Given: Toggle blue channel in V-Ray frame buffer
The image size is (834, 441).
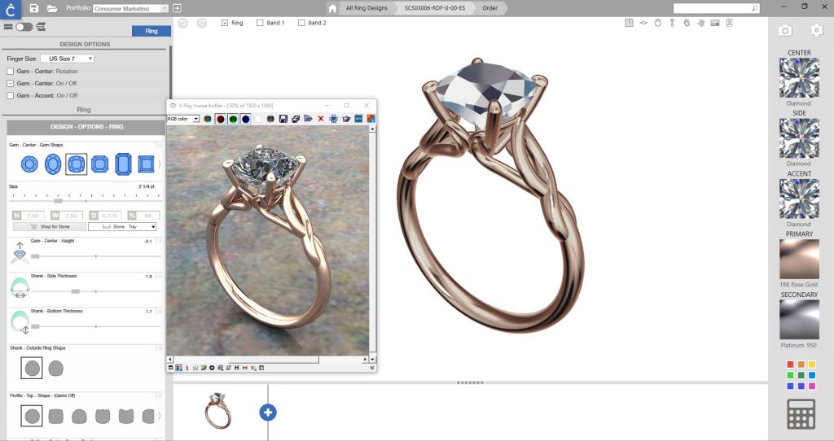Looking at the screenshot, I should (x=246, y=119).
